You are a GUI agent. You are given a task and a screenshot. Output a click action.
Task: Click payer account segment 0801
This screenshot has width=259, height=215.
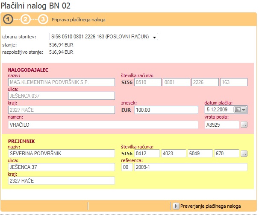point(177,82)
